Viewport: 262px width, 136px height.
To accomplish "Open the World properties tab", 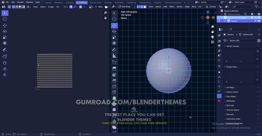I will [219, 60].
